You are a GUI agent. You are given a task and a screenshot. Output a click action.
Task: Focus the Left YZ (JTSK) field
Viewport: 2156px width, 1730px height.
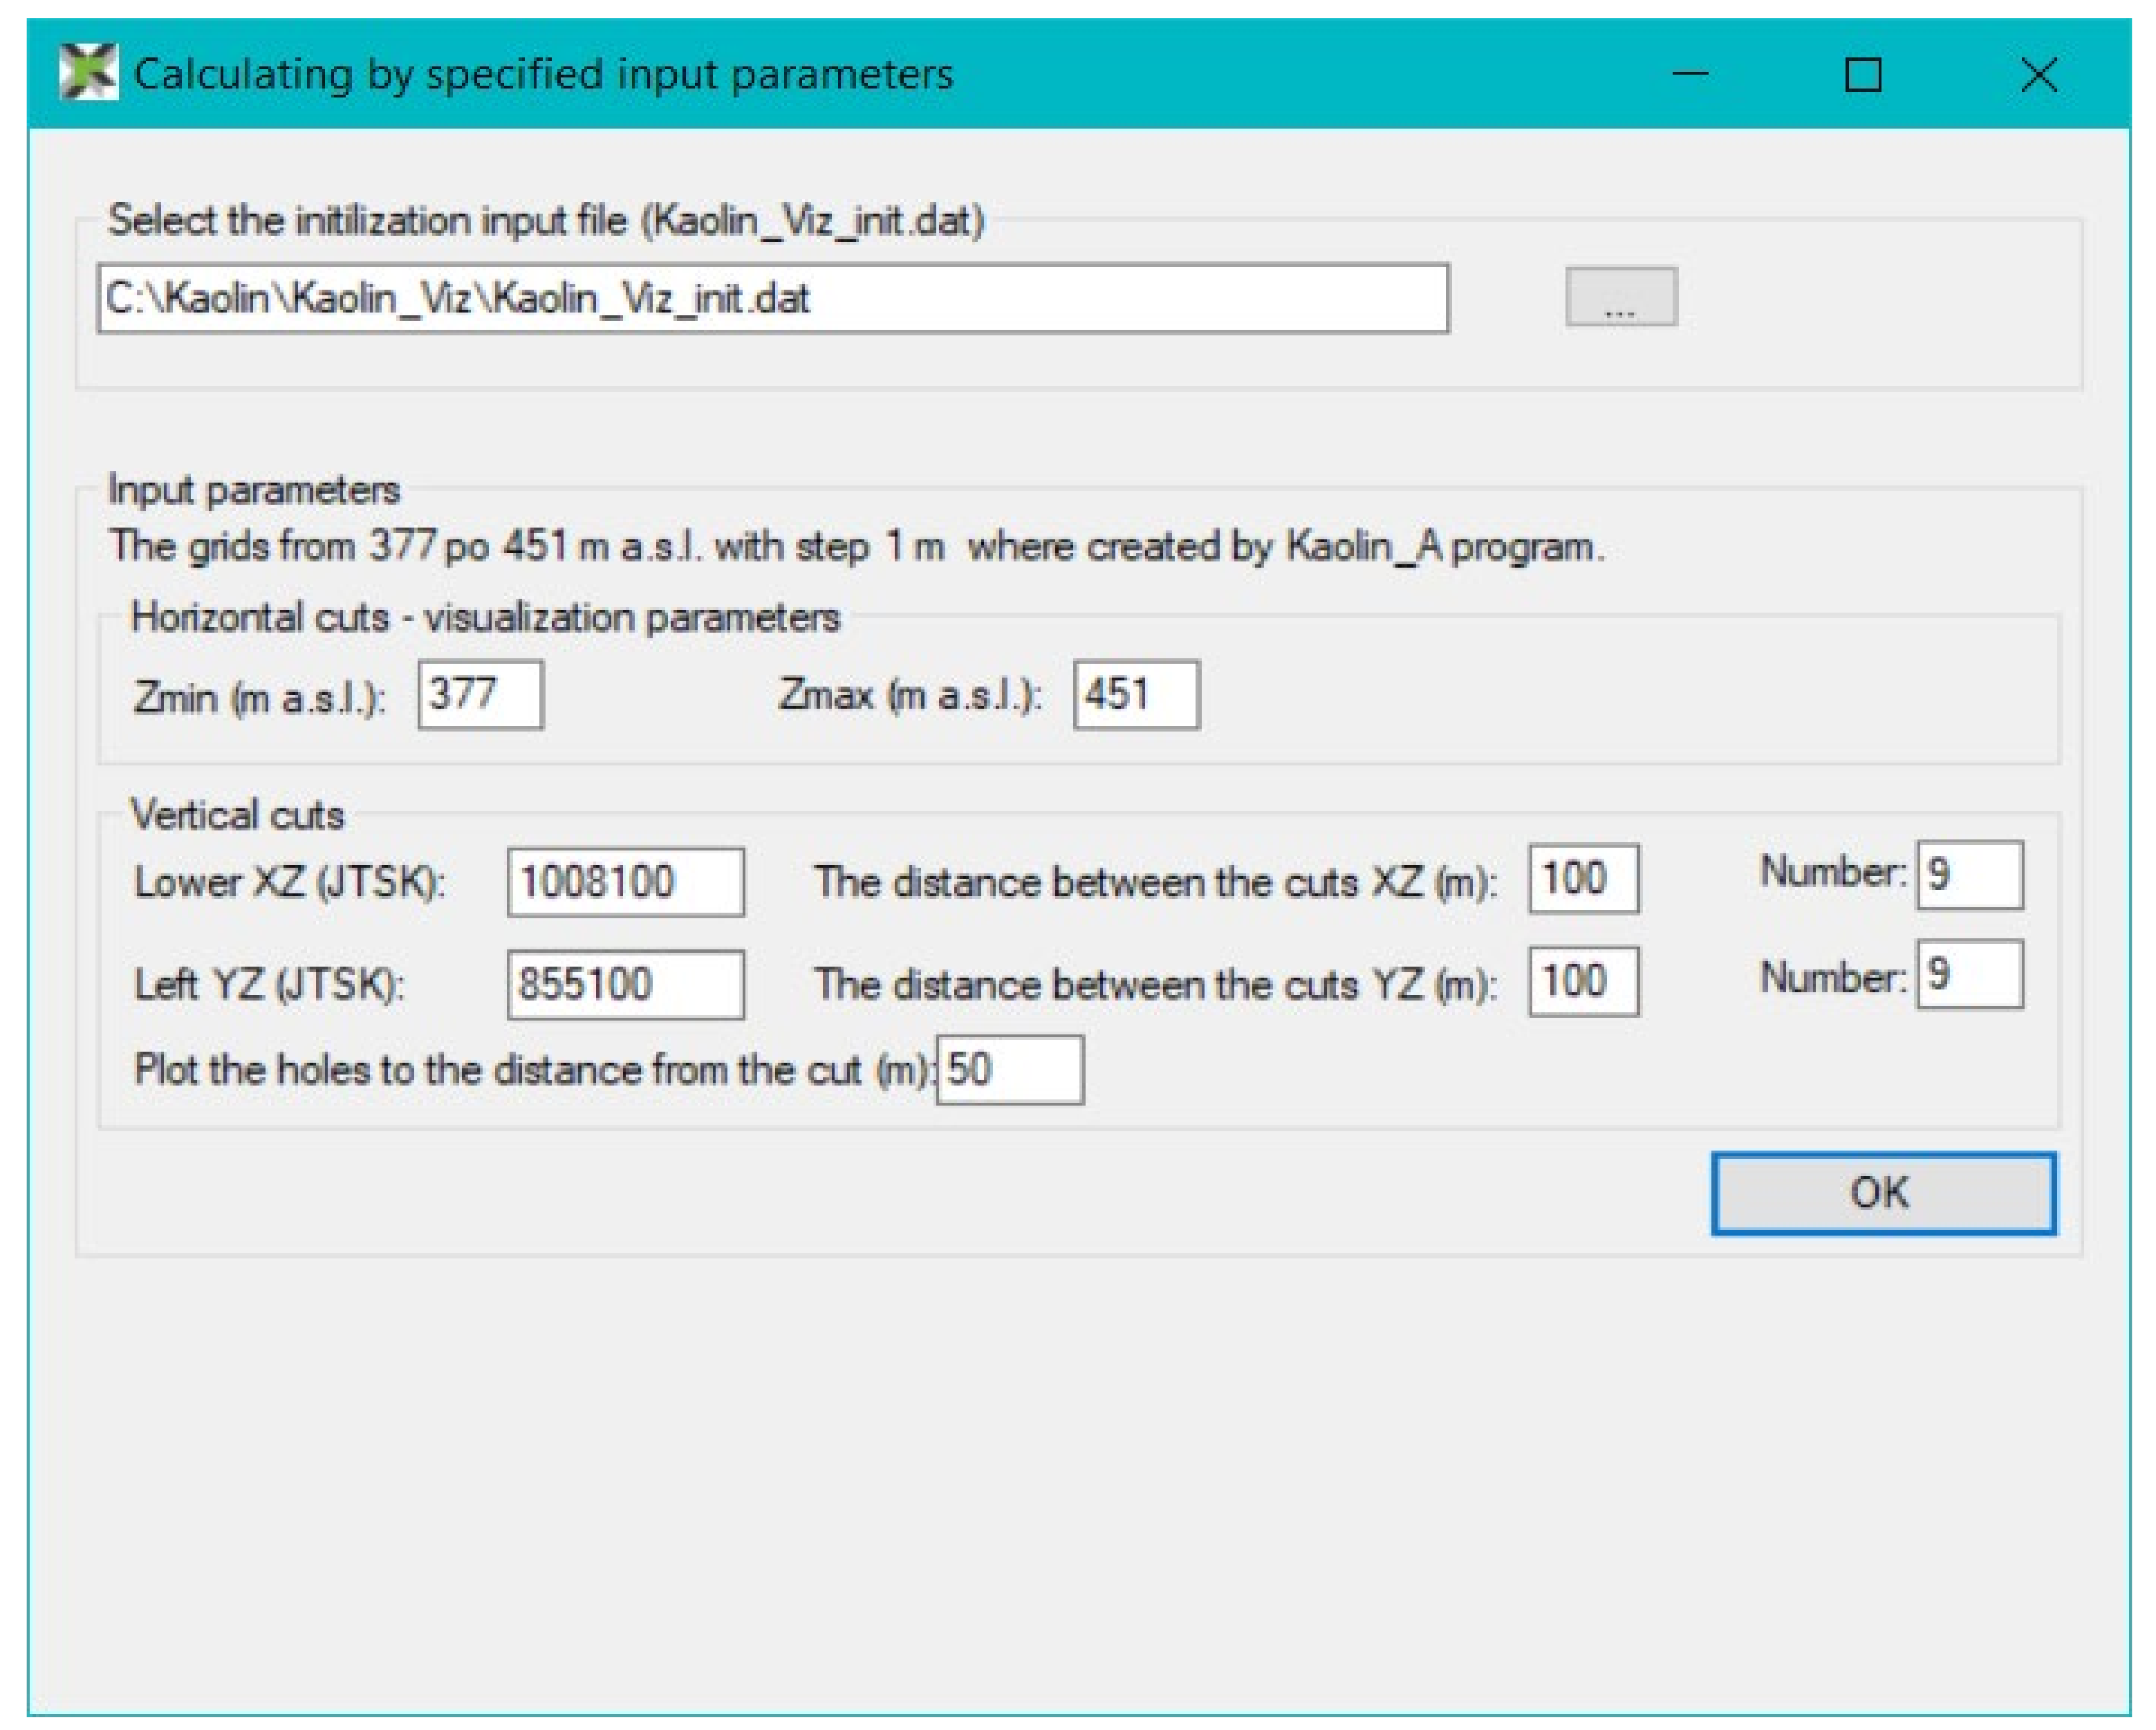coord(625,984)
